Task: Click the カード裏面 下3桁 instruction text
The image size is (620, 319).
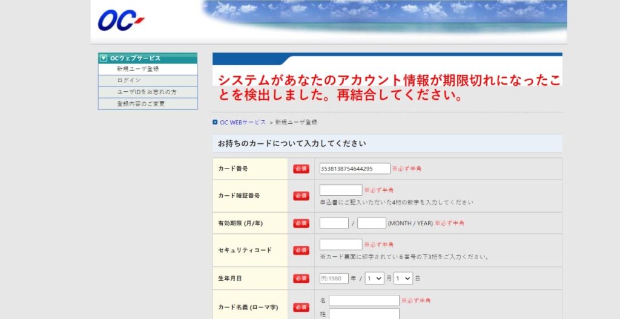Action: (405, 257)
